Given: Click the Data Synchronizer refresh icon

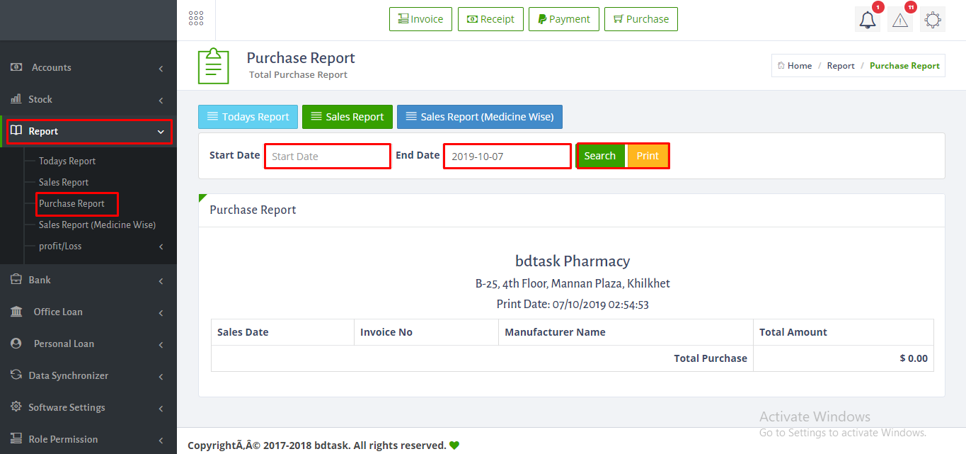Looking at the screenshot, I should pos(16,375).
